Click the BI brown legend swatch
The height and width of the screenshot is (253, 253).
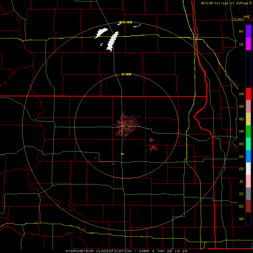pos(248,206)
